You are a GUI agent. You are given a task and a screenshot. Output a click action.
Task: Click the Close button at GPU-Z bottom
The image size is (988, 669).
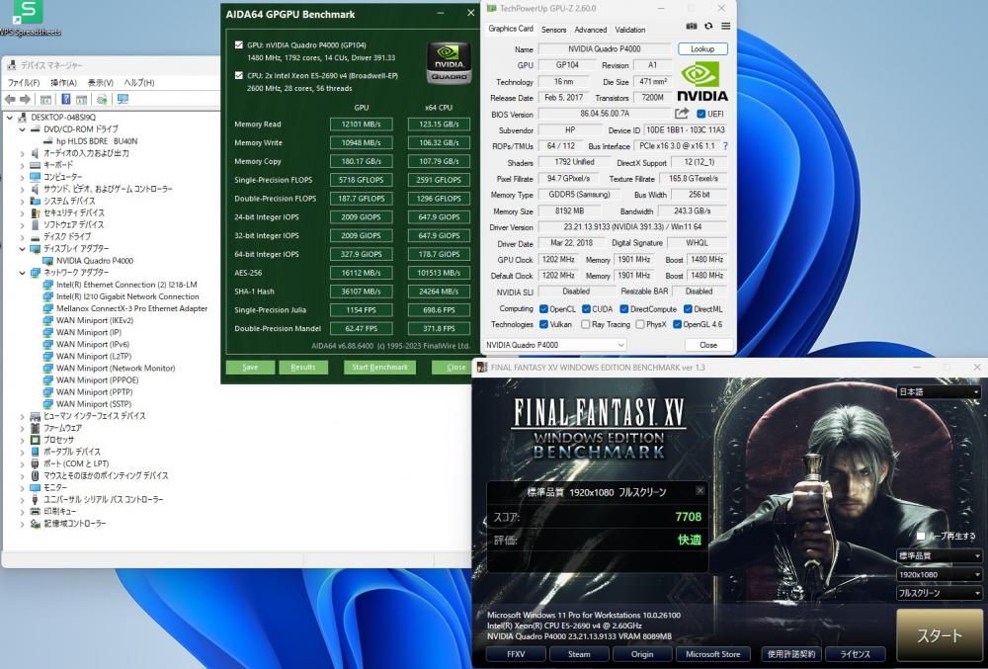(x=708, y=345)
